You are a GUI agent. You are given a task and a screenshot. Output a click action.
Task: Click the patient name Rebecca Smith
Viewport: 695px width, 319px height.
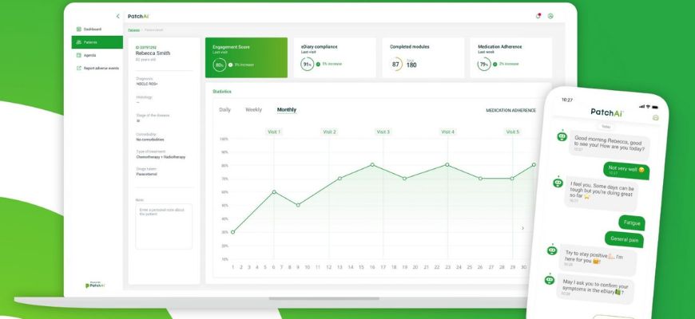(x=153, y=53)
